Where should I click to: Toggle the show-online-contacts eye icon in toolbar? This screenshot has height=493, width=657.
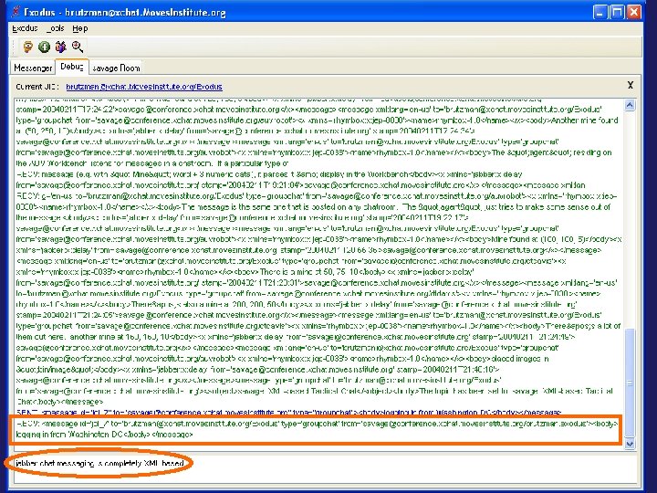pyautogui.click(x=28, y=47)
